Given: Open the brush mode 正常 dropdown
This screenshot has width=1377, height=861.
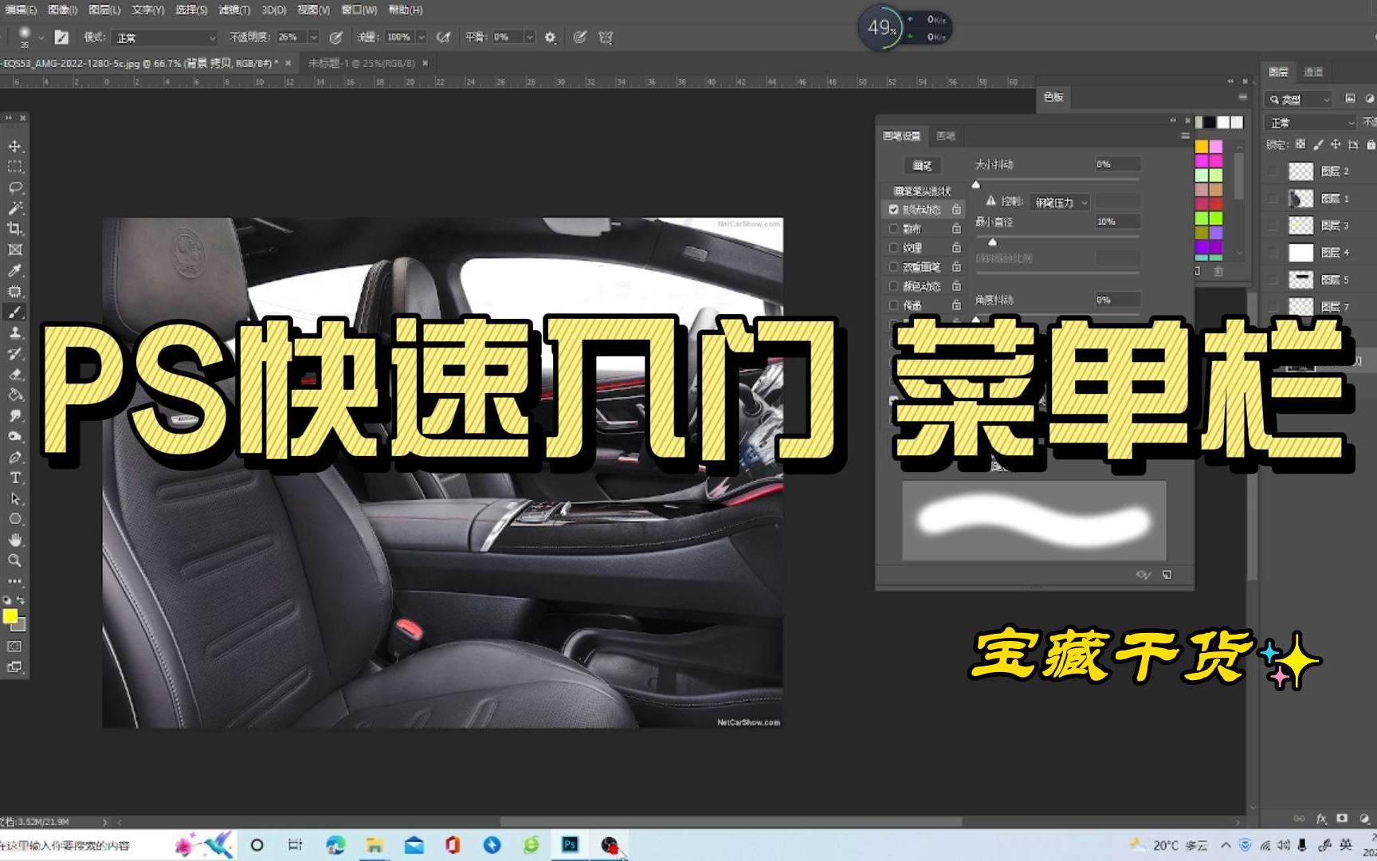Looking at the screenshot, I should [165, 37].
